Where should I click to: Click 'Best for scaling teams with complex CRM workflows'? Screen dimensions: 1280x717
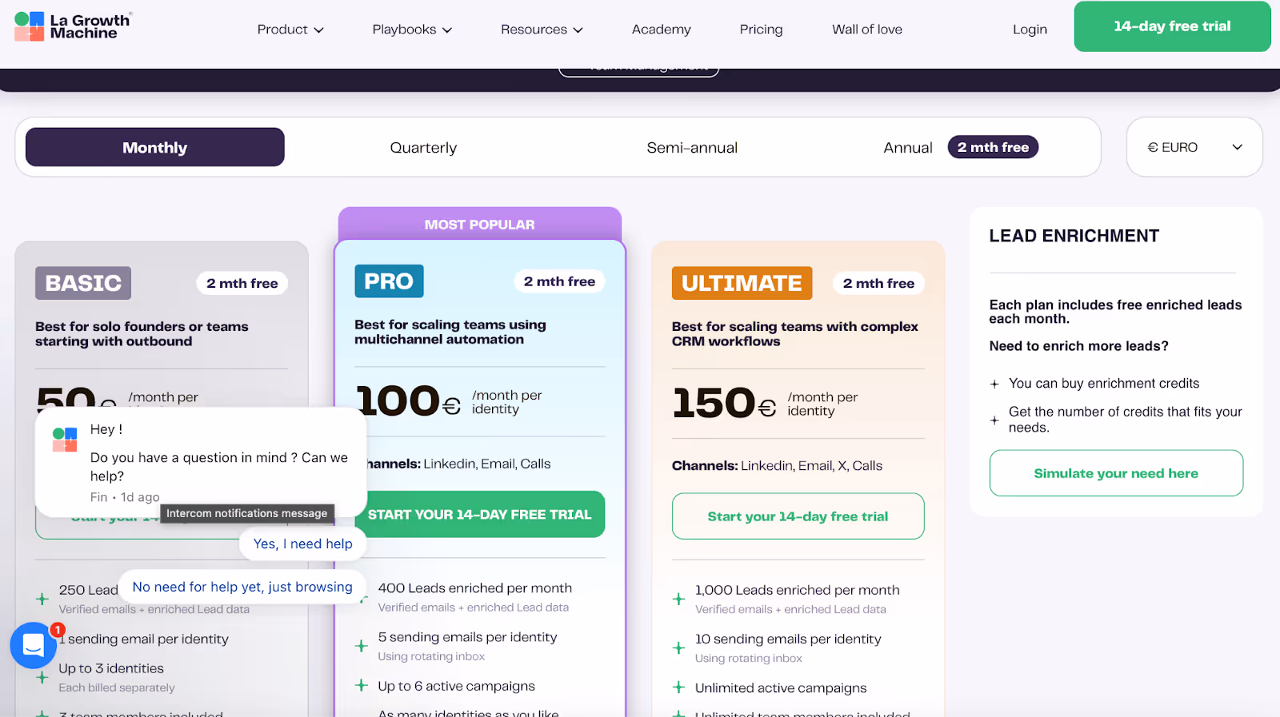click(x=795, y=334)
